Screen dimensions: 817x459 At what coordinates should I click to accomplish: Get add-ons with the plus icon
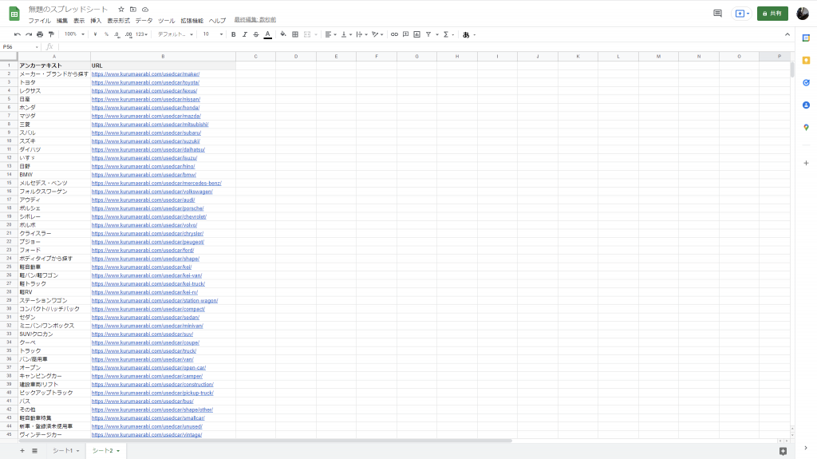pos(806,164)
